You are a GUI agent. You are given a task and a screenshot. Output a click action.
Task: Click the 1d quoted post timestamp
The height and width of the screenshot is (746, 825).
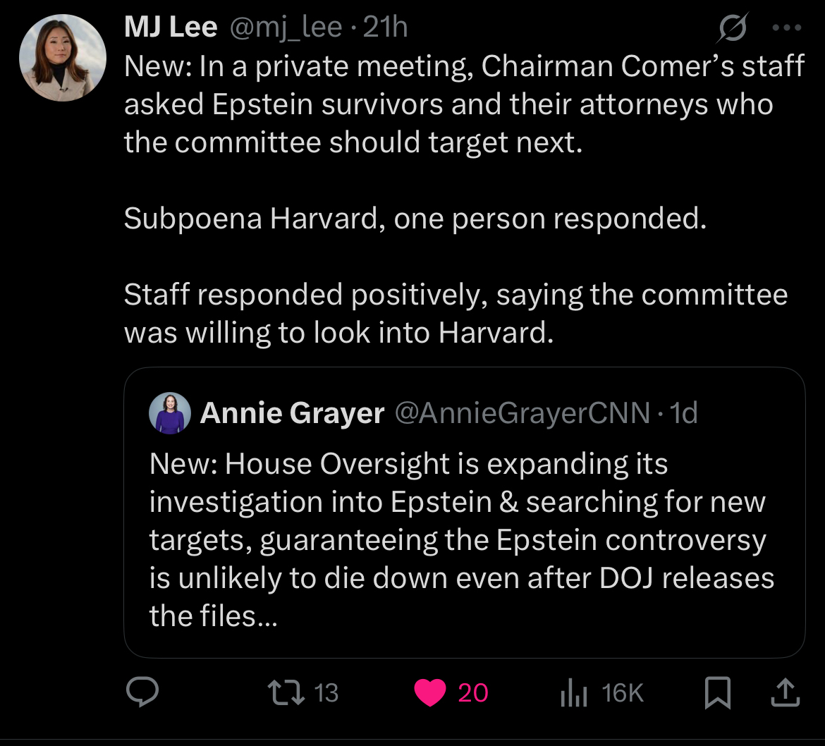(683, 413)
